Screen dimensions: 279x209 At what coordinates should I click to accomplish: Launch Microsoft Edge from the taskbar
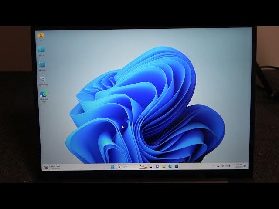pyautogui.click(x=170, y=166)
